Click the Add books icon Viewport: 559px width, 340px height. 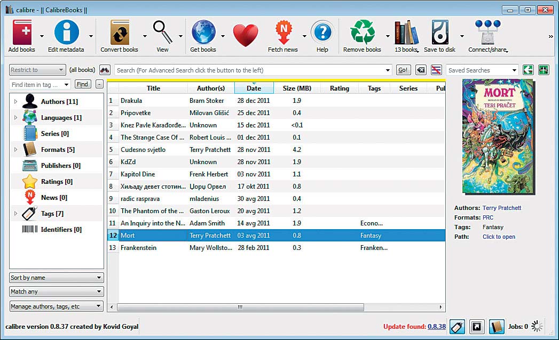[x=22, y=33]
